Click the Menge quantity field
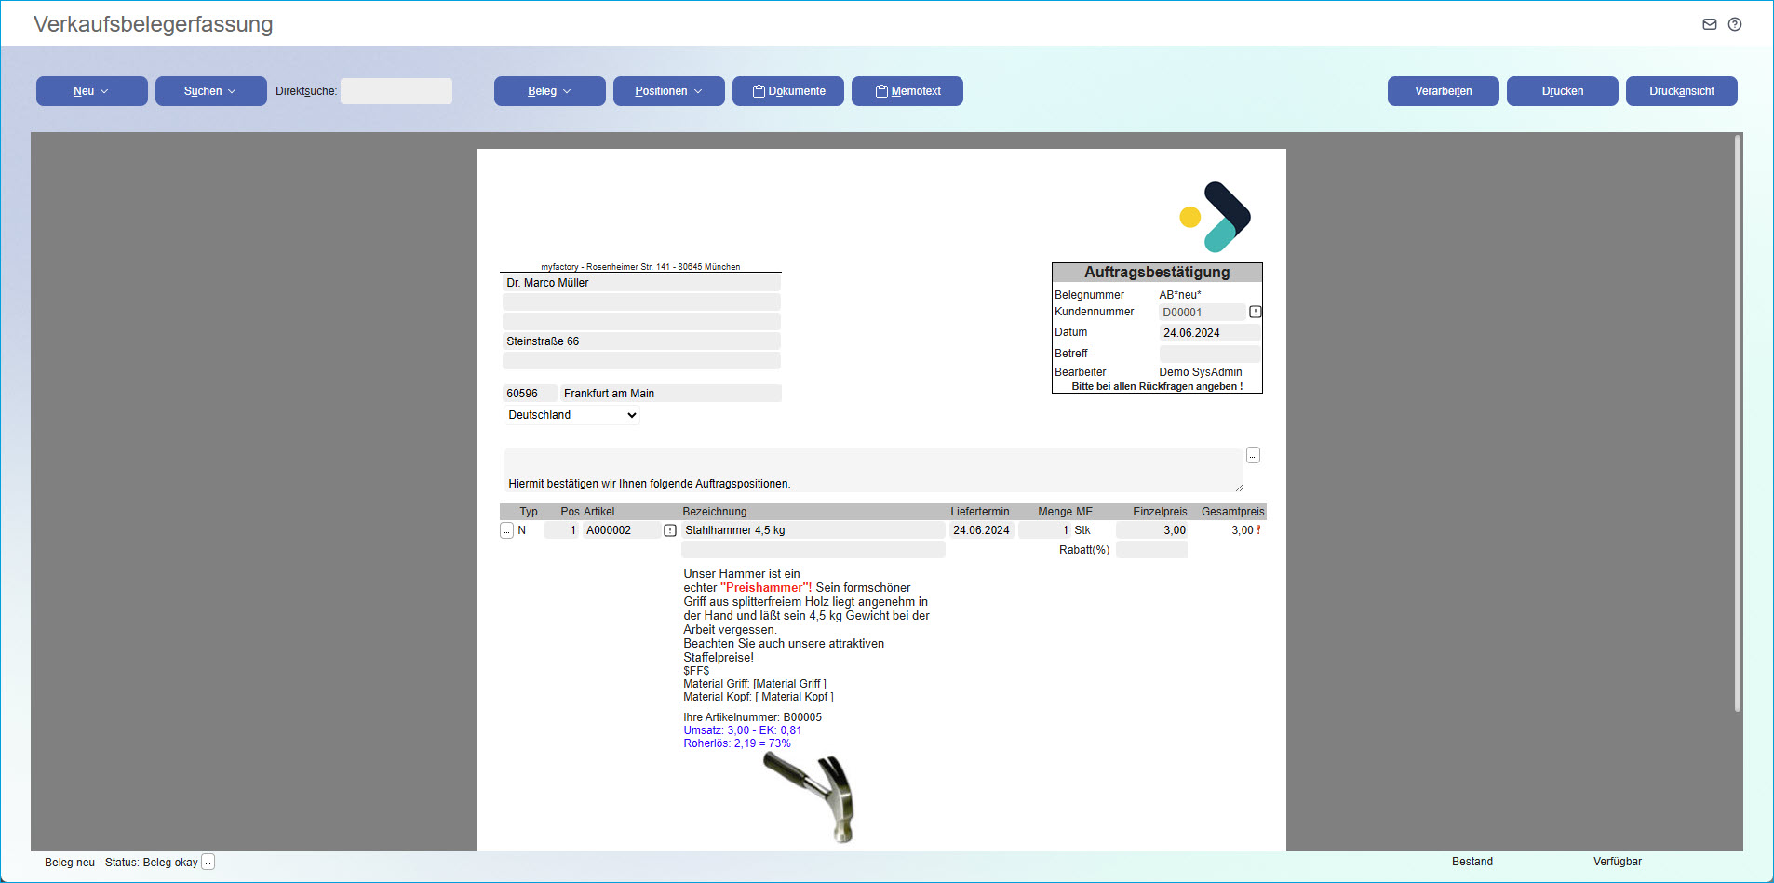This screenshot has width=1774, height=883. [x=1044, y=530]
